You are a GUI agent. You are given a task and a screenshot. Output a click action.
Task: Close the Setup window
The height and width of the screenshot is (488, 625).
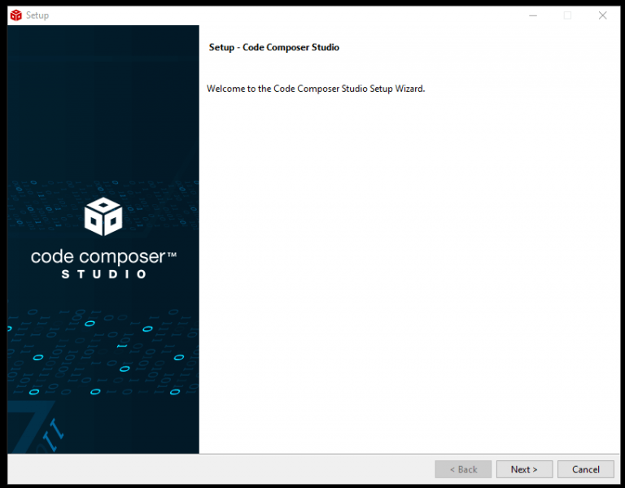(x=602, y=15)
